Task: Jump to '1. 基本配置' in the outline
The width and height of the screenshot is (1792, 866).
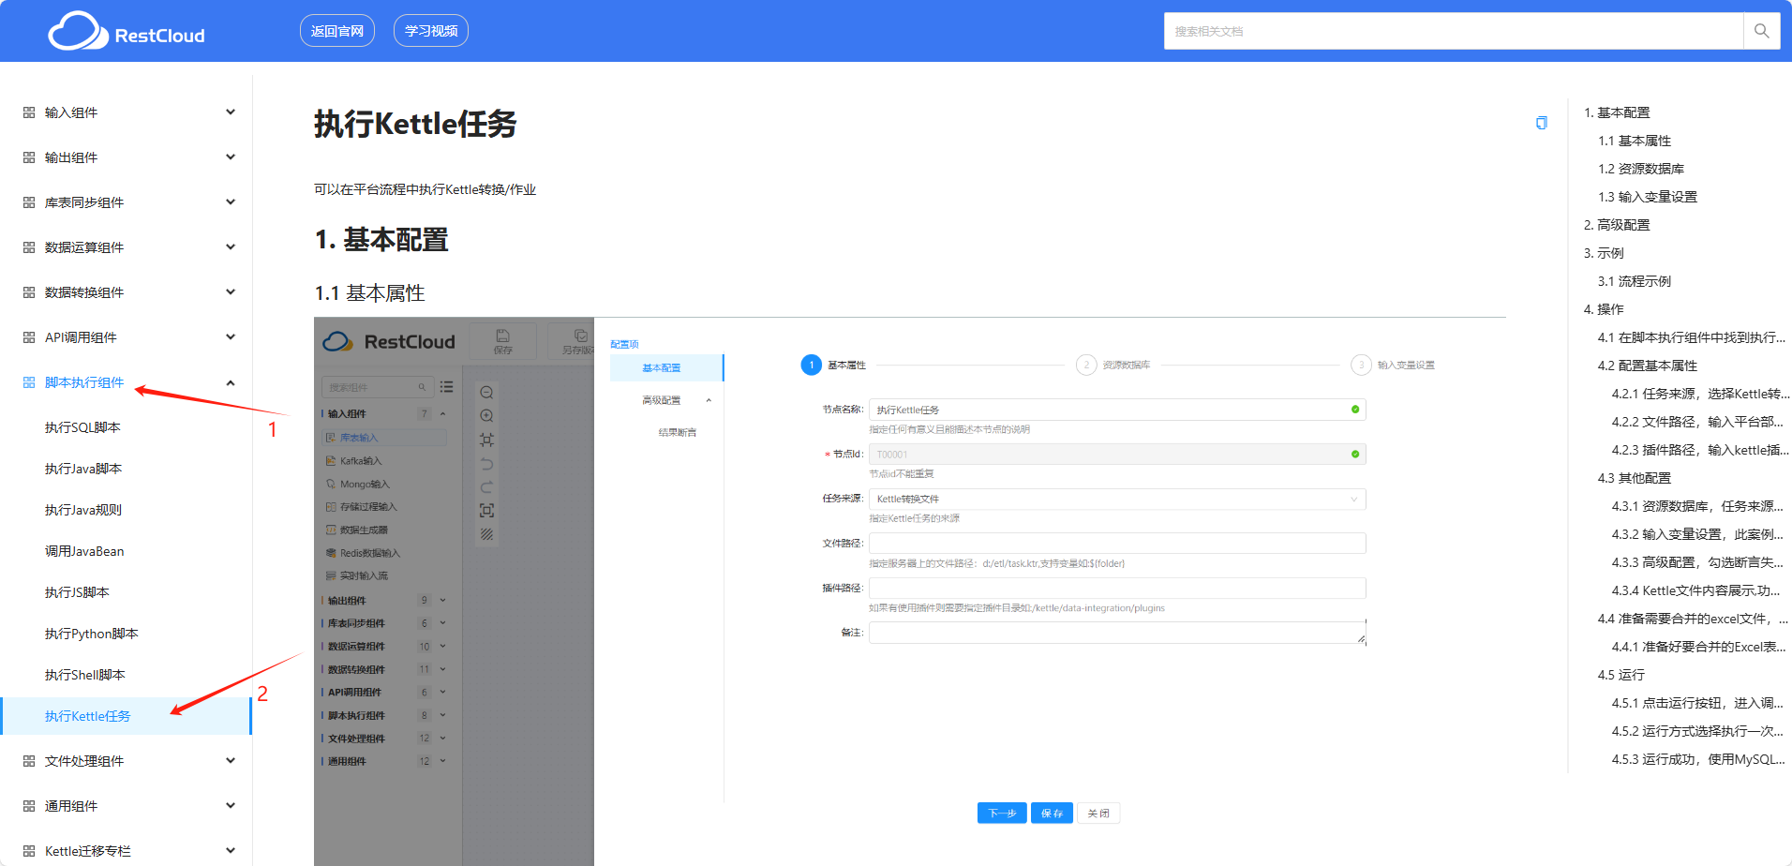Action: (1617, 112)
